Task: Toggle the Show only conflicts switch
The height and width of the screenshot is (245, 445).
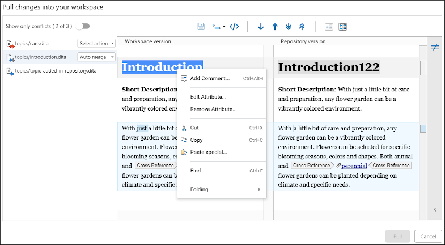Action: [x=83, y=26]
